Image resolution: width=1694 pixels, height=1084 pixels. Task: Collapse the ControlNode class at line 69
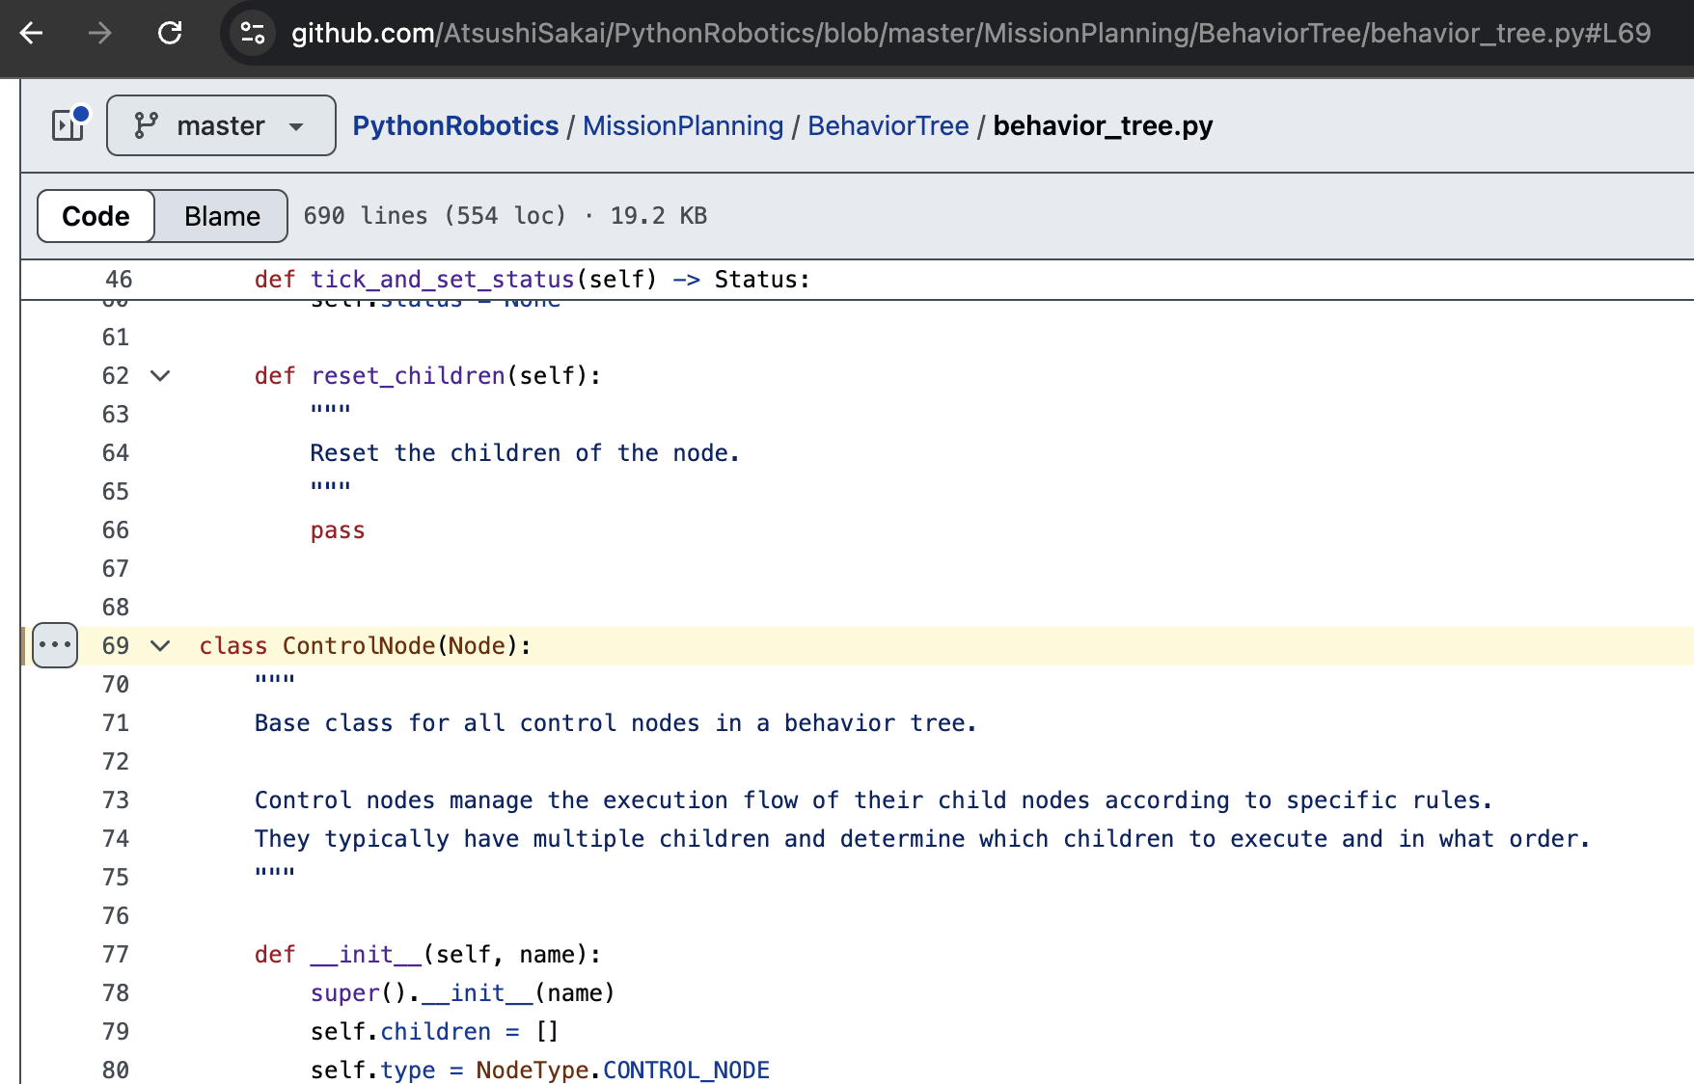tap(160, 646)
